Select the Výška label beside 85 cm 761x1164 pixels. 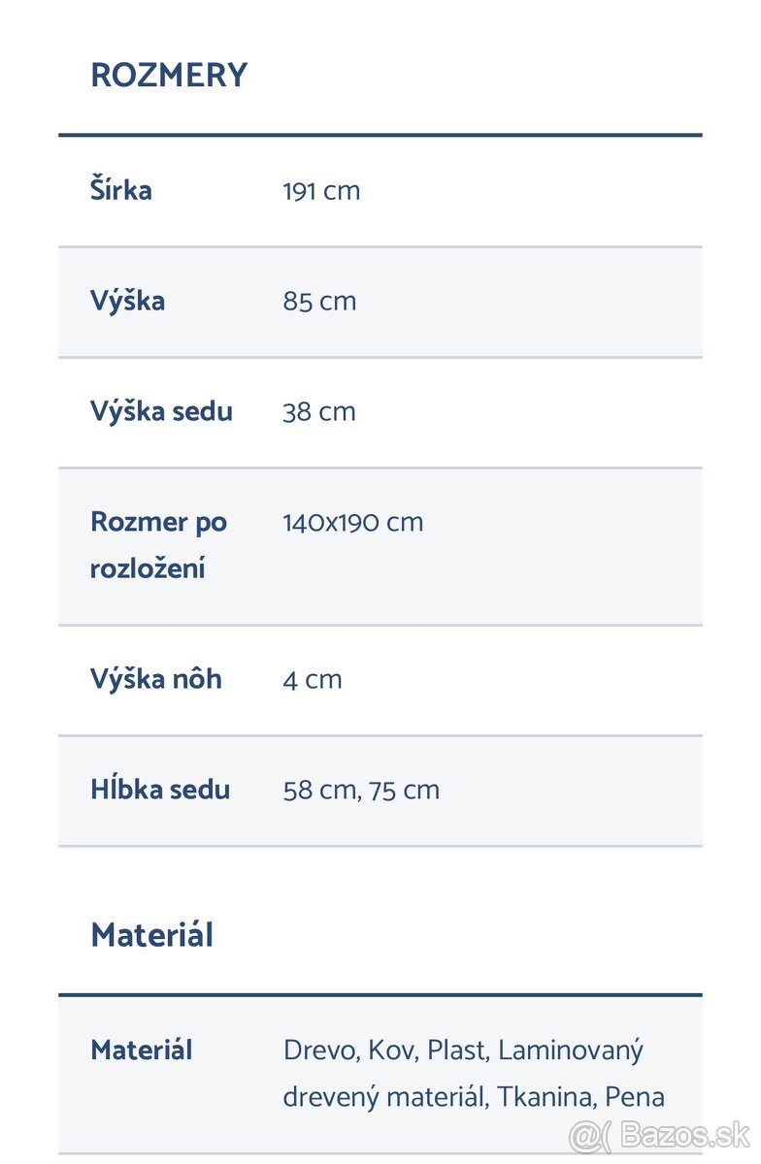pos(127,301)
